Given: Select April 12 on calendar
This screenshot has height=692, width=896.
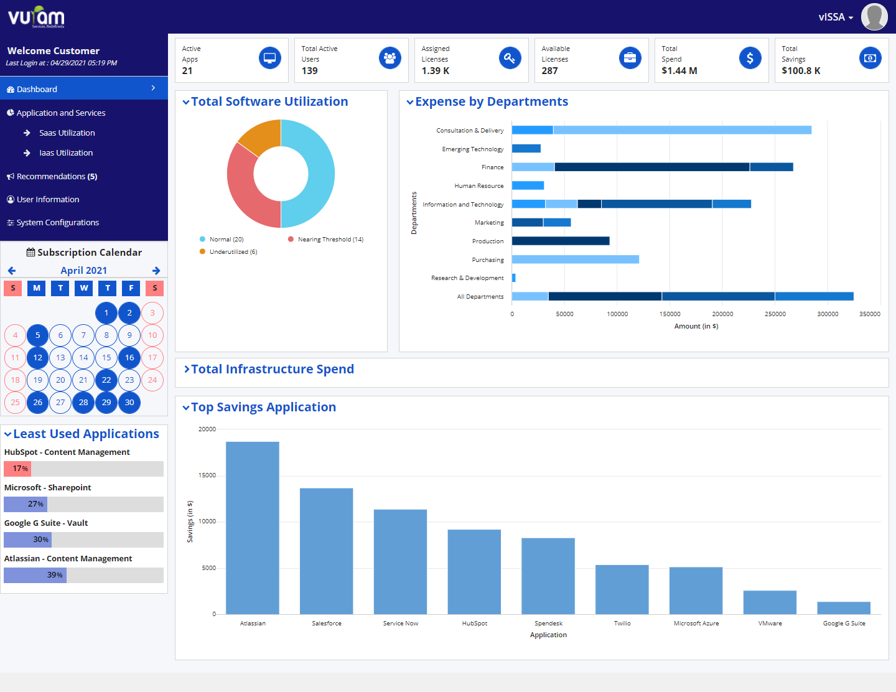Looking at the screenshot, I should click(x=38, y=358).
